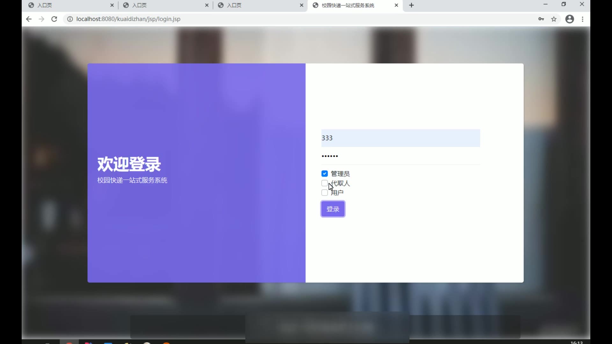
Task: Click the browser back arrow
Action: point(29,19)
